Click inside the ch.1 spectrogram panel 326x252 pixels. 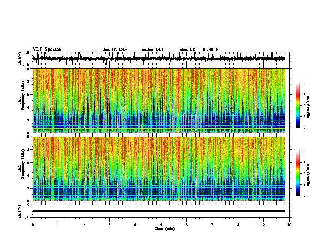(159, 100)
